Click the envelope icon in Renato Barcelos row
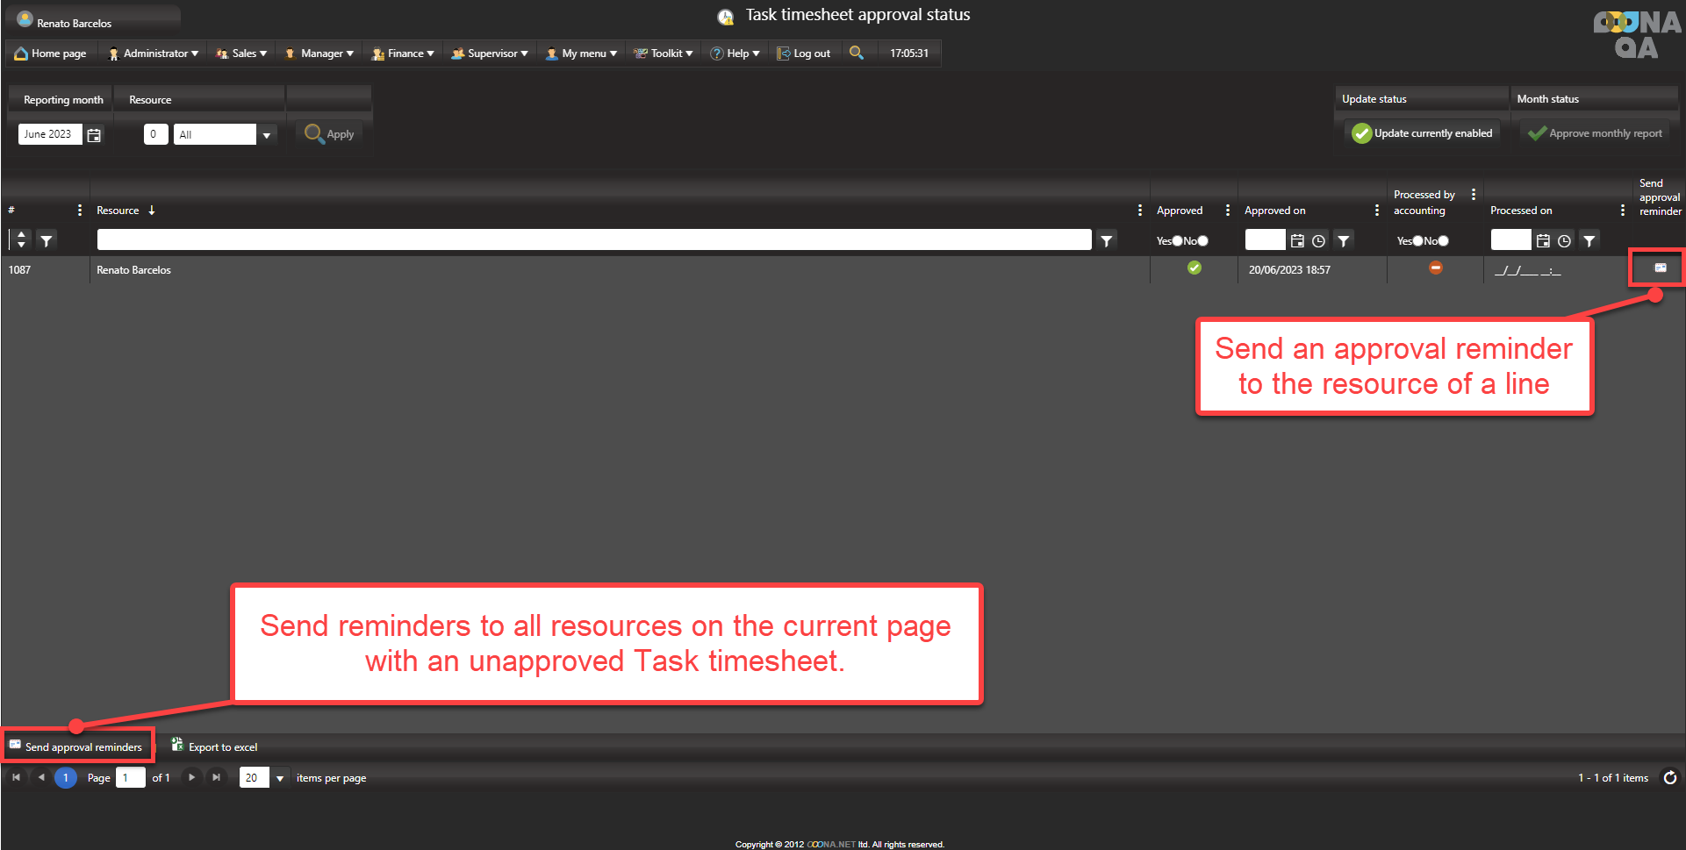The image size is (1686, 850). [1660, 268]
